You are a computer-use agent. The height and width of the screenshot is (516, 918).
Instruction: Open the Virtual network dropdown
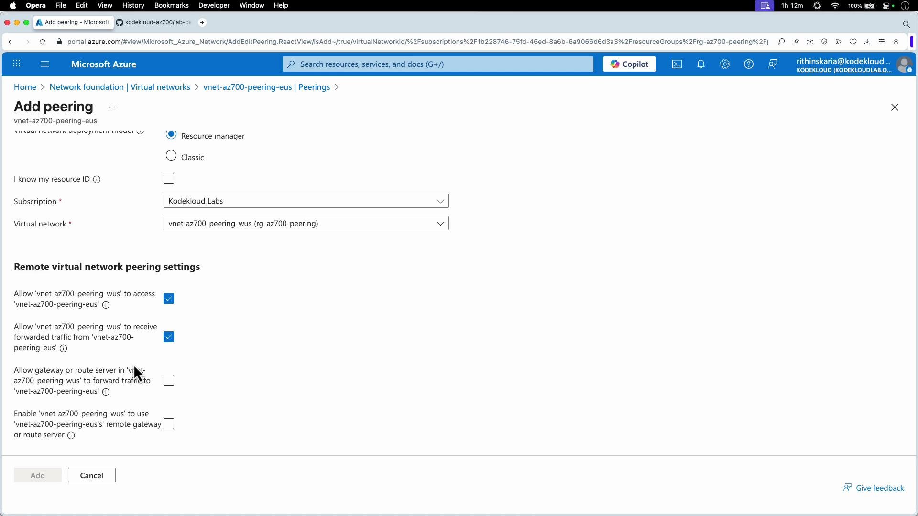tap(306, 224)
